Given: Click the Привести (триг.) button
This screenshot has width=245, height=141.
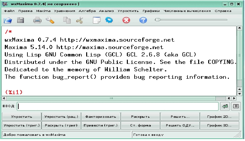Looking at the screenshot, I should 101,126.
